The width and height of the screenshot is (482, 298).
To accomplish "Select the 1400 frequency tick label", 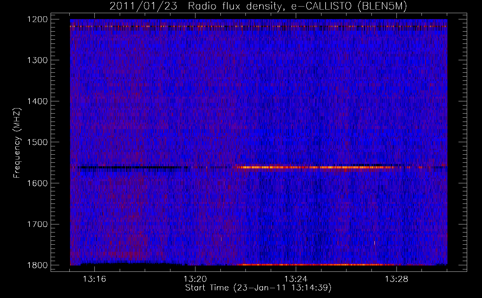I will [x=37, y=101].
